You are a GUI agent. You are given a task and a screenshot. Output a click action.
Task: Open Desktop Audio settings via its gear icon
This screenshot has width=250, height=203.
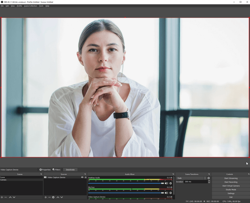point(170,183)
